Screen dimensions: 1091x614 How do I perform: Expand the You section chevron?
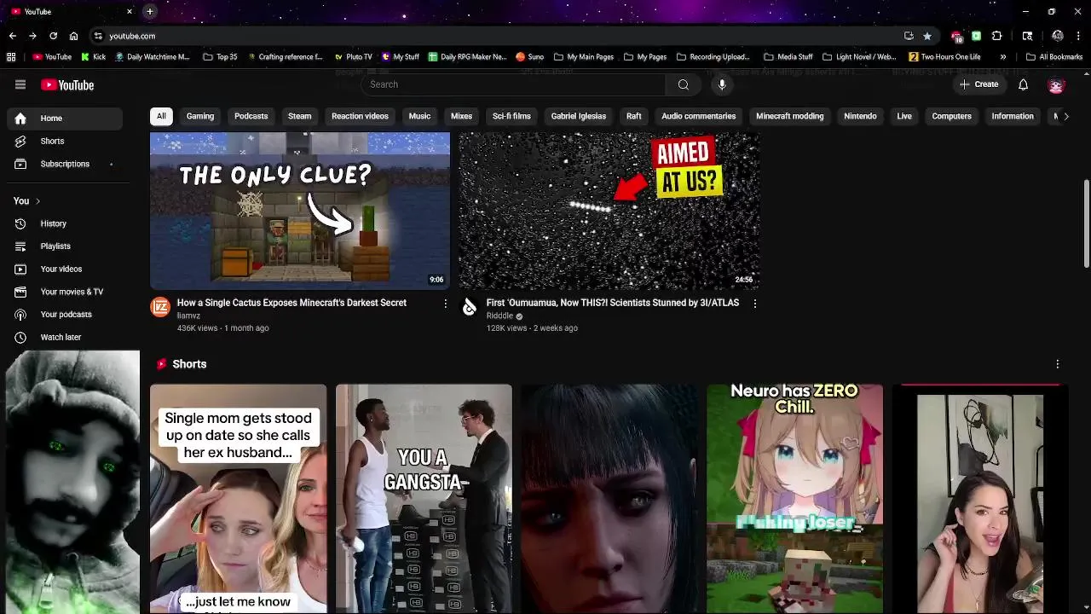[x=38, y=201]
